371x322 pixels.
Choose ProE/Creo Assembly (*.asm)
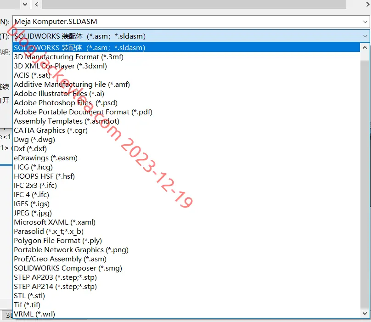point(186,259)
